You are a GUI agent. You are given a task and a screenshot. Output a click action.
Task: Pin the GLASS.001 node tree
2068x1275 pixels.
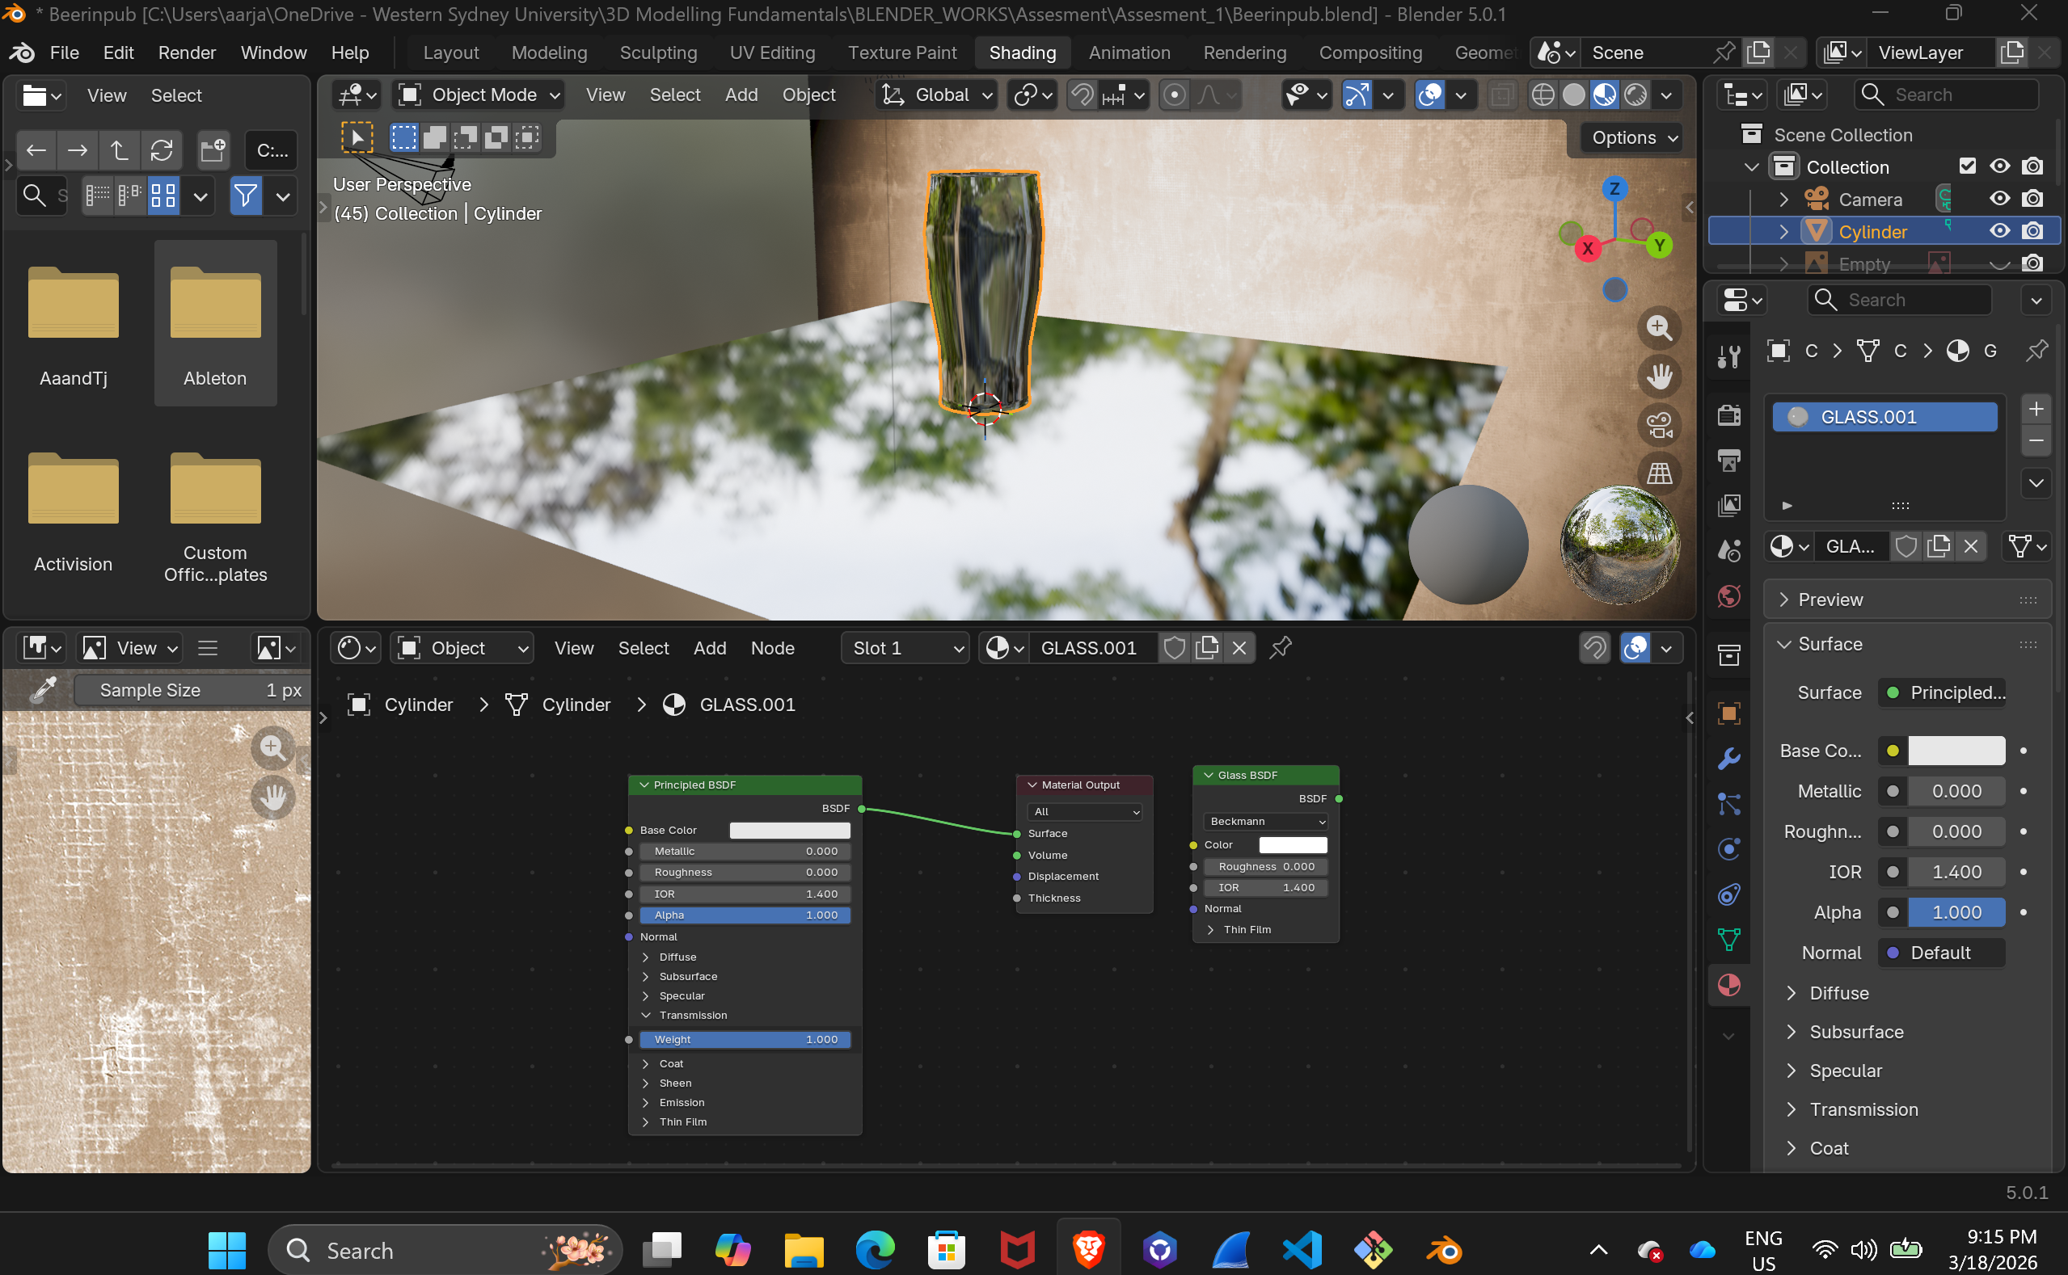pyautogui.click(x=1280, y=648)
